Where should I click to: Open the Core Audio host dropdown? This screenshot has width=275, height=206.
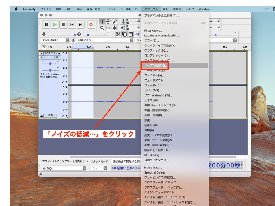tap(56, 40)
